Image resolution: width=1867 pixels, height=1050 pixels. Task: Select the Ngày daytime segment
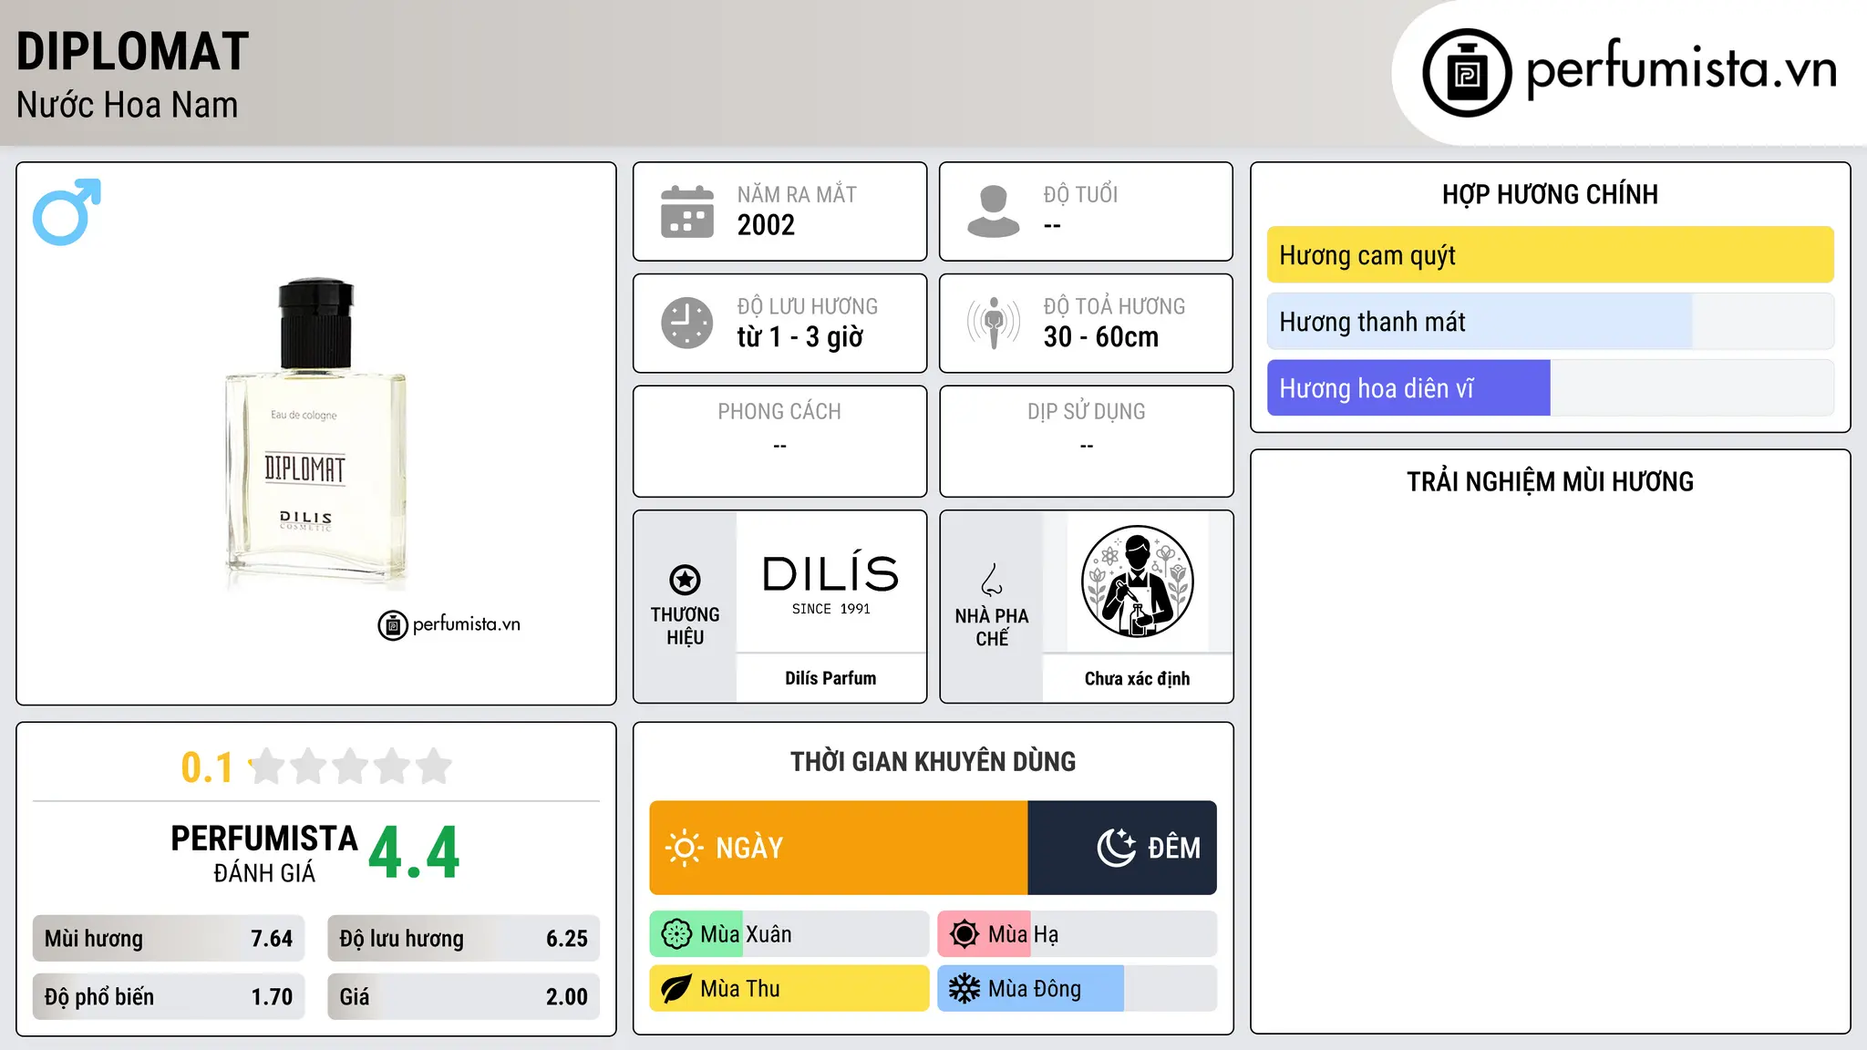click(839, 848)
